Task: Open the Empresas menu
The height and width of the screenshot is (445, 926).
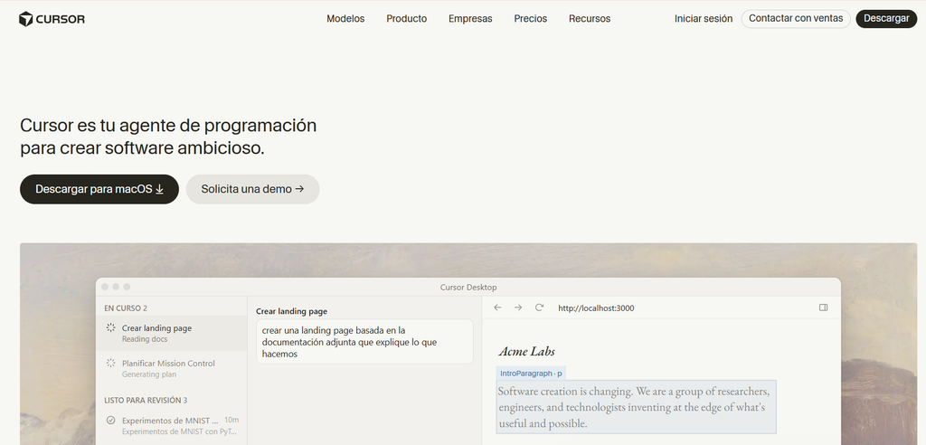Action: [x=470, y=19]
